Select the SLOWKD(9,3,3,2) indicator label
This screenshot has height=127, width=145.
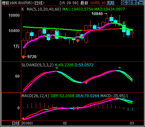pos(37,65)
